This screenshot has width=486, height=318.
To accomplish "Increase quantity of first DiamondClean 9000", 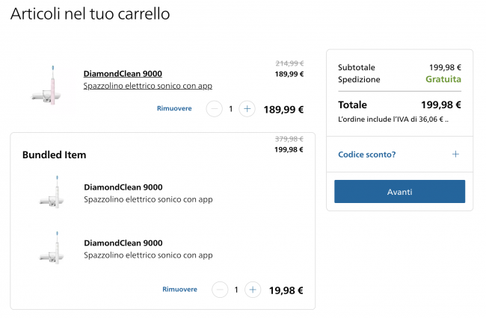I will pos(247,109).
